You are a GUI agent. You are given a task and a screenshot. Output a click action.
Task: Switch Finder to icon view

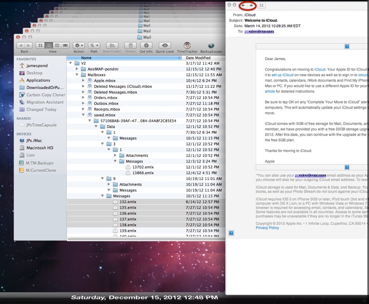coord(40,45)
